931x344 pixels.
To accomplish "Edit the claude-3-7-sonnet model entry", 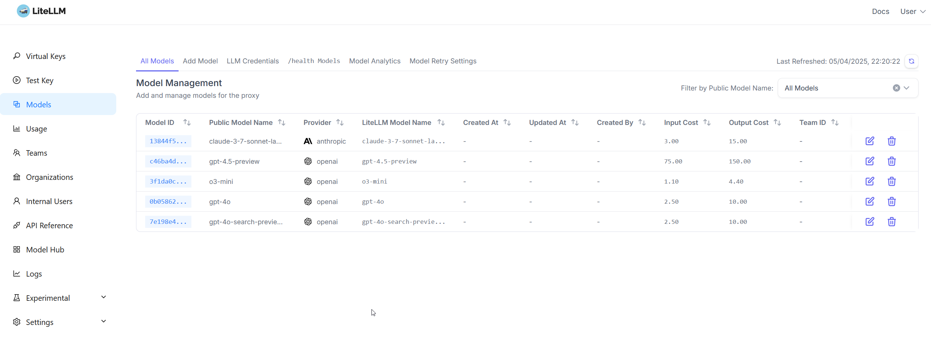I will [870, 141].
